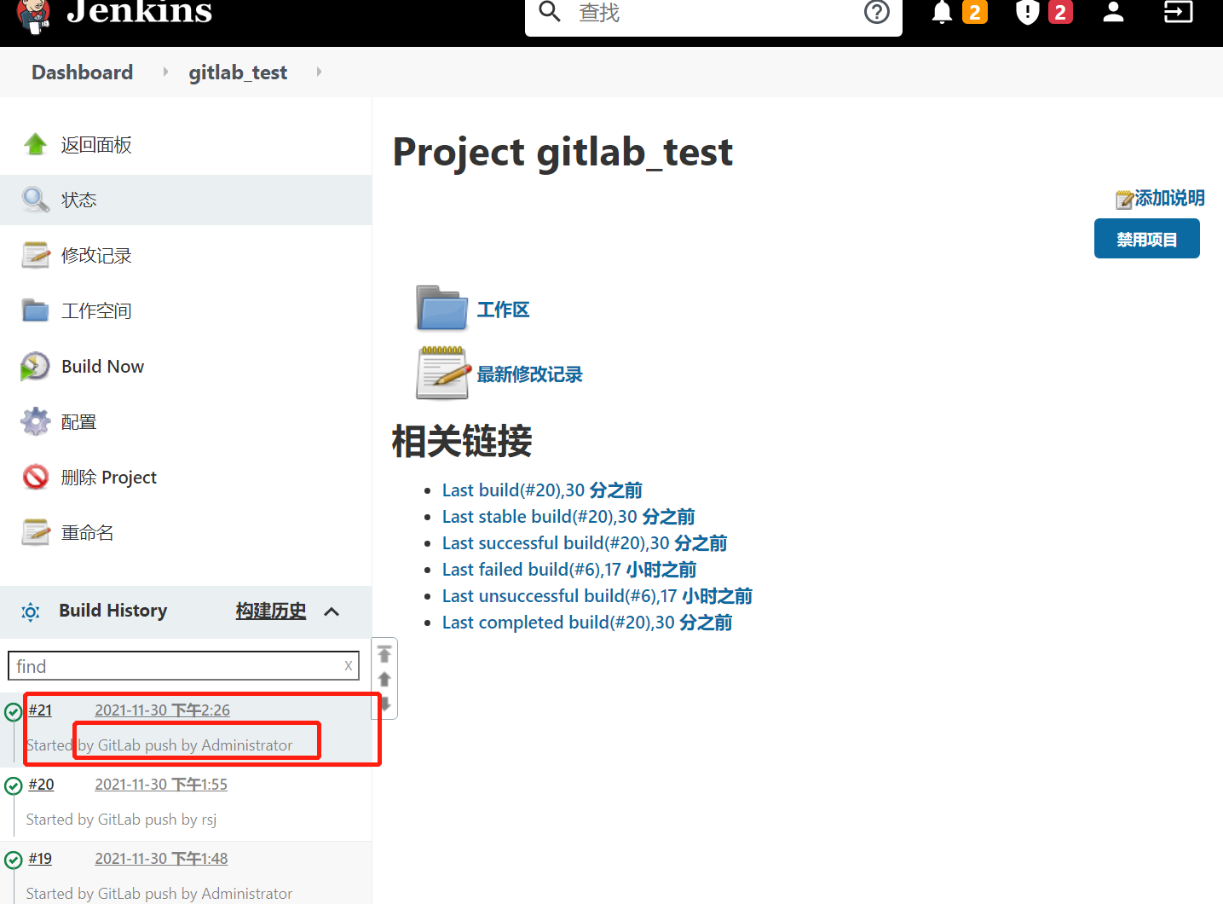Click orange notification count badge 2

click(x=974, y=12)
